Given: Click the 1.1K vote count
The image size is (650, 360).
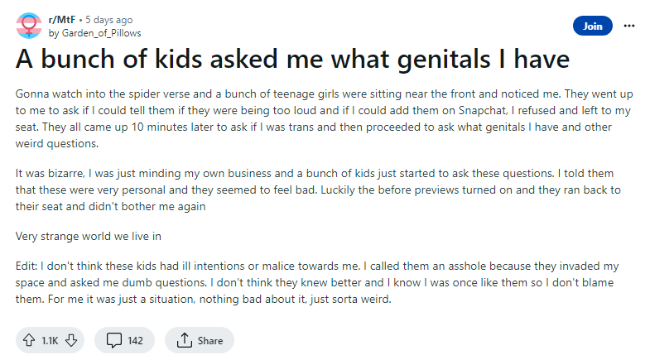Looking at the screenshot, I should click(50, 340).
